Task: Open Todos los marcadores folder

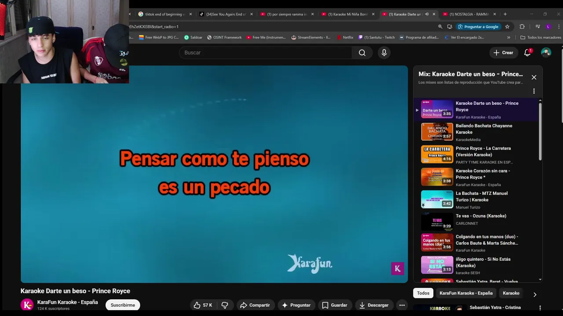Action: pyautogui.click(x=541, y=37)
